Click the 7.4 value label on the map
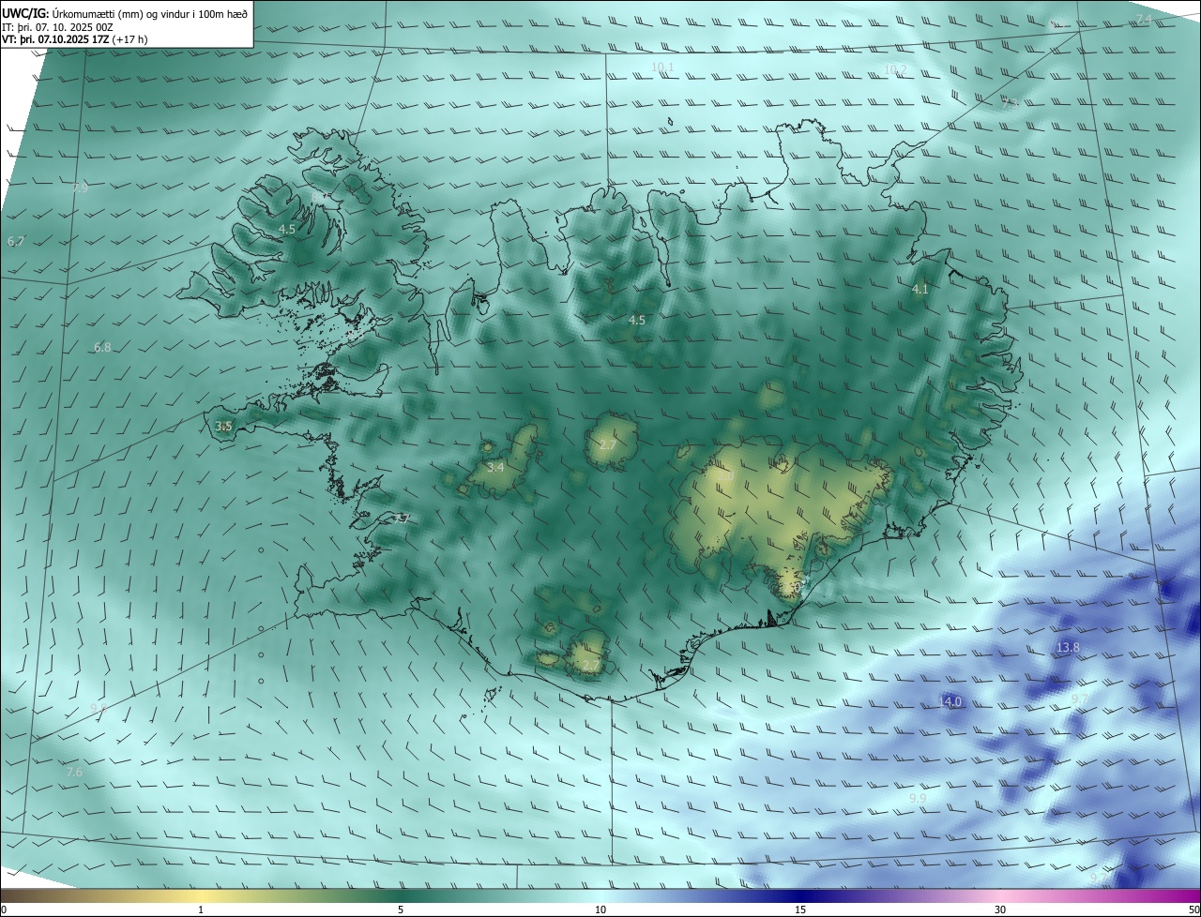The image size is (1201, 917). [1144, 21]
